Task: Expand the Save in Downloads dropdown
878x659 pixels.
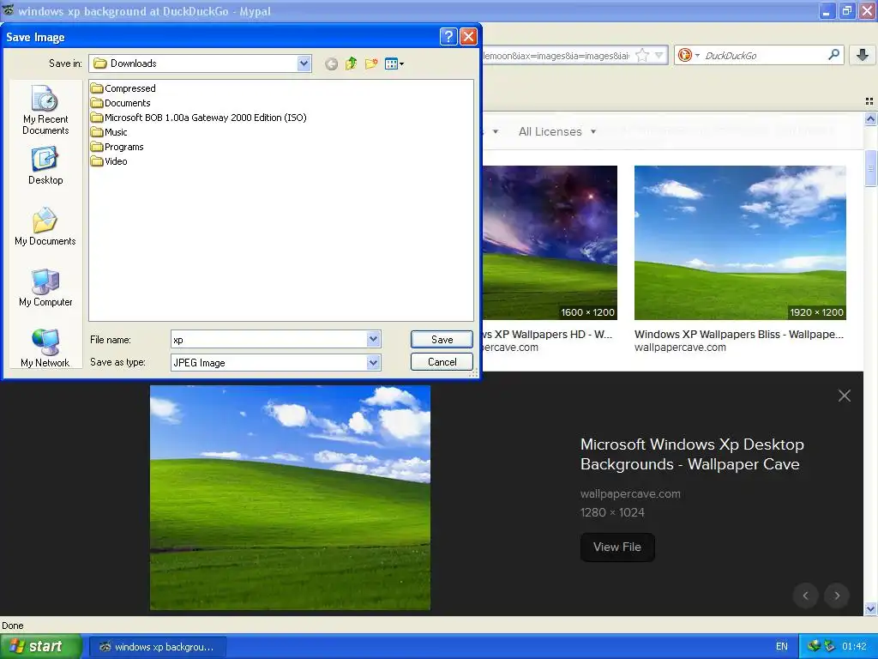Action: tap(304, 63)
